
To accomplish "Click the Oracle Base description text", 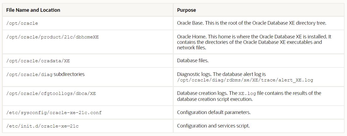I will tap(251, 23).
